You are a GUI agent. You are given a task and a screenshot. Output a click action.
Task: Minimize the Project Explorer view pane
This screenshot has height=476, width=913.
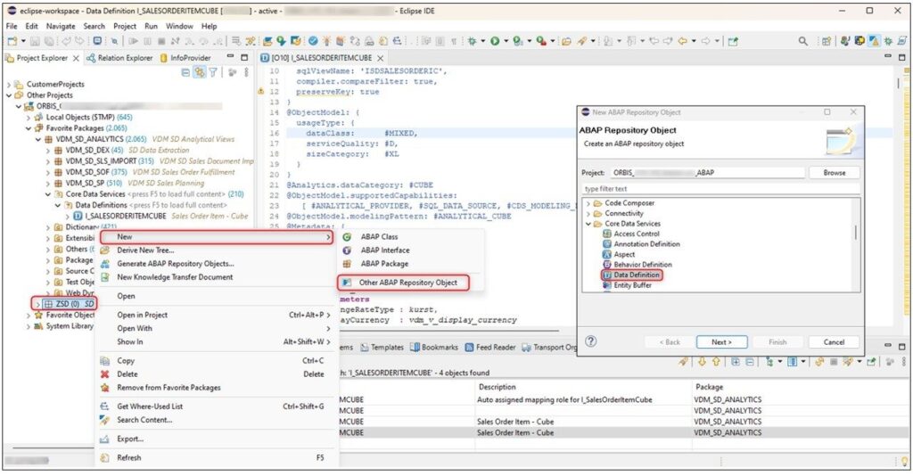coord(231,57)
